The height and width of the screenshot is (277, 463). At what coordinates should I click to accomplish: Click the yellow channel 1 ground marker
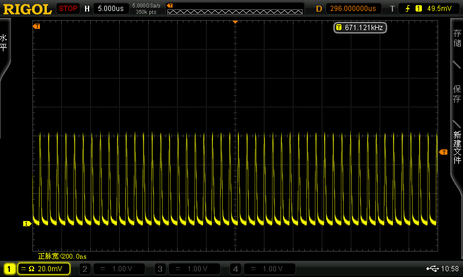(26, 223)
